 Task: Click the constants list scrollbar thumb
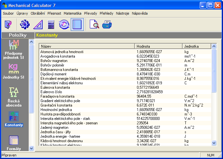click(214, 71)
